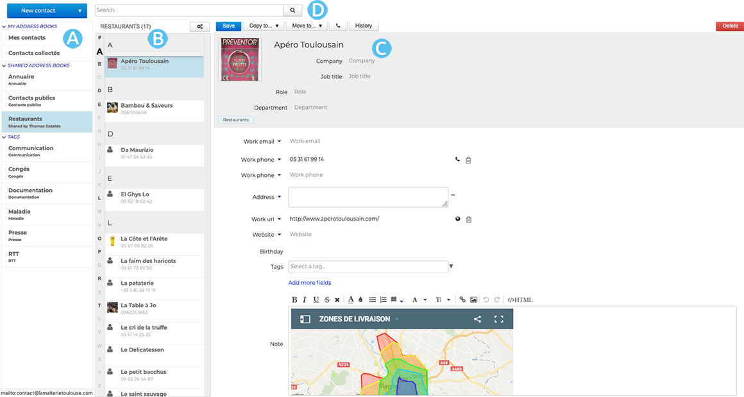The image size is (744, 397).
Task: Delete the work phone number via trash icon
Action: [468, 160]
